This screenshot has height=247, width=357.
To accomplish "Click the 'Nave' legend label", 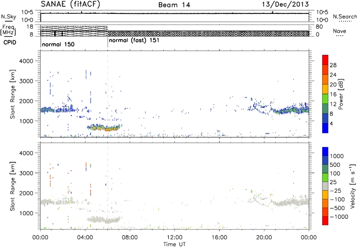I will click(339, 31).
